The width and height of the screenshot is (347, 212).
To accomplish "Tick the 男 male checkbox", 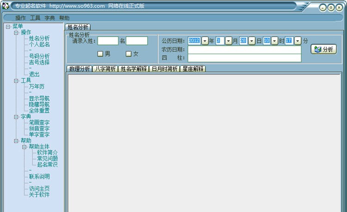I will pyautogui.click(x=100, y=54).
